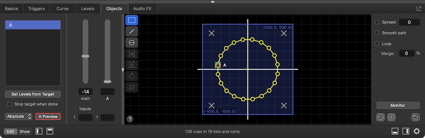The width and height of the screenshot is (425, 138).
Task: Click the 136 cues in 18 lists status text
Action: (x=212, y=131)
